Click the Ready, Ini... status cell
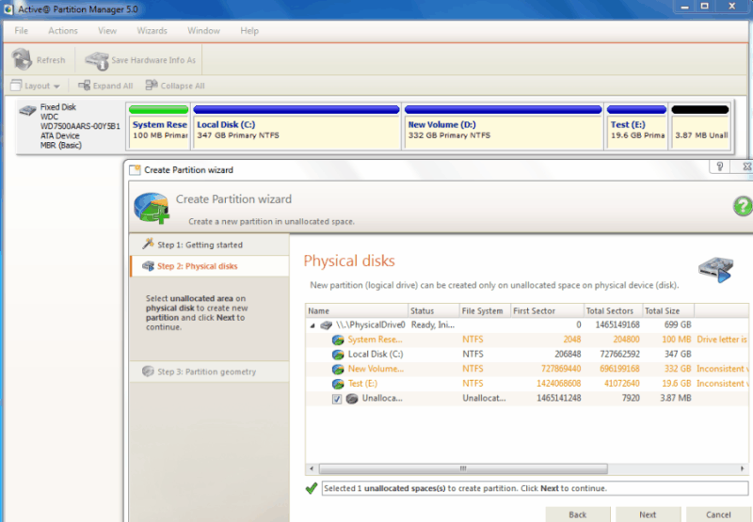Screen dimensions: 753x522 (x=433, y=324)
